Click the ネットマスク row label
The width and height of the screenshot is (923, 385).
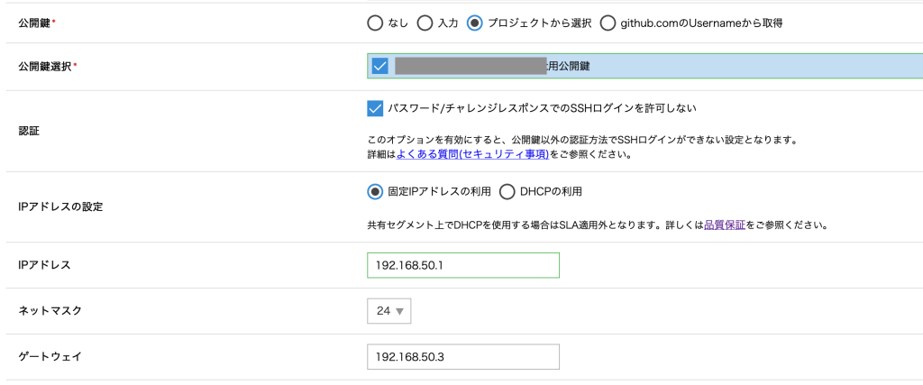pyautogui.click(x=50, y=311)
